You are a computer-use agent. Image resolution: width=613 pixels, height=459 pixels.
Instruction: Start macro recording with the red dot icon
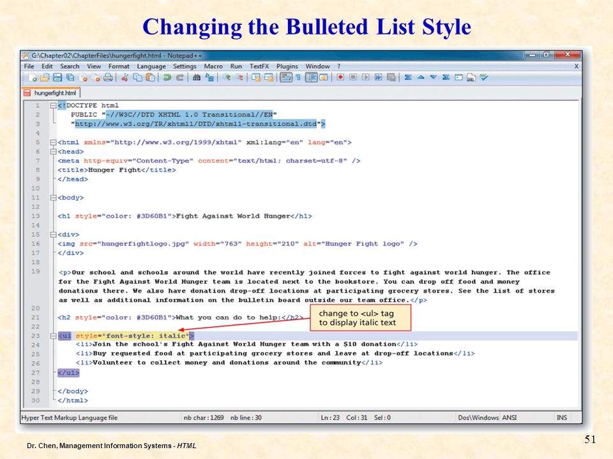pos(340,77)
